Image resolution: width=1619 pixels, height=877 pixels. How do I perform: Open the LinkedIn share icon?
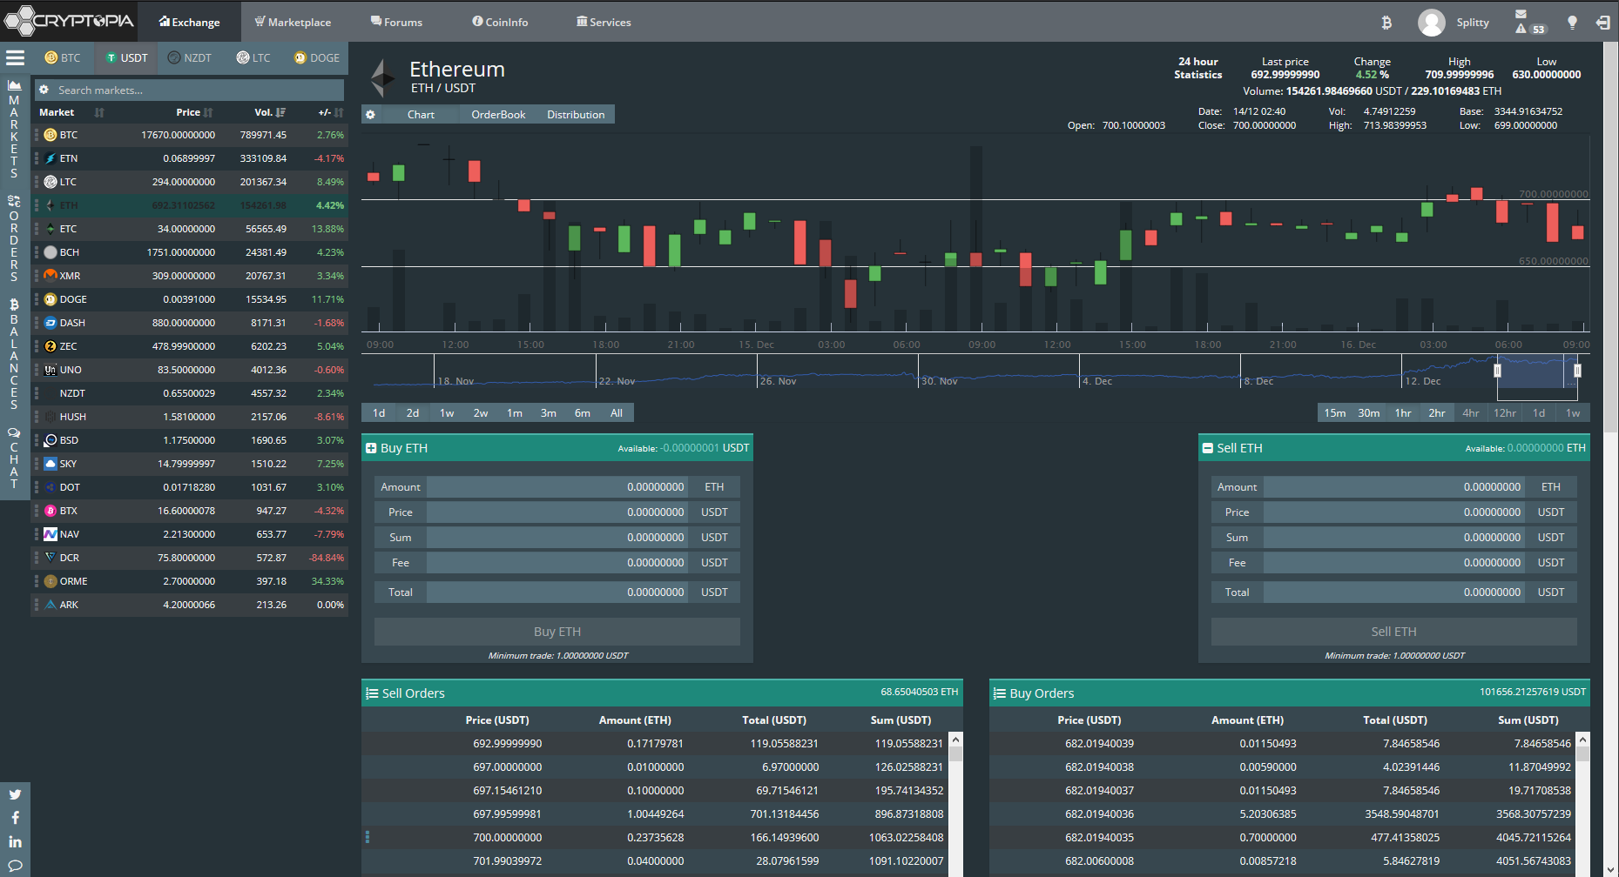click(15, 842)
